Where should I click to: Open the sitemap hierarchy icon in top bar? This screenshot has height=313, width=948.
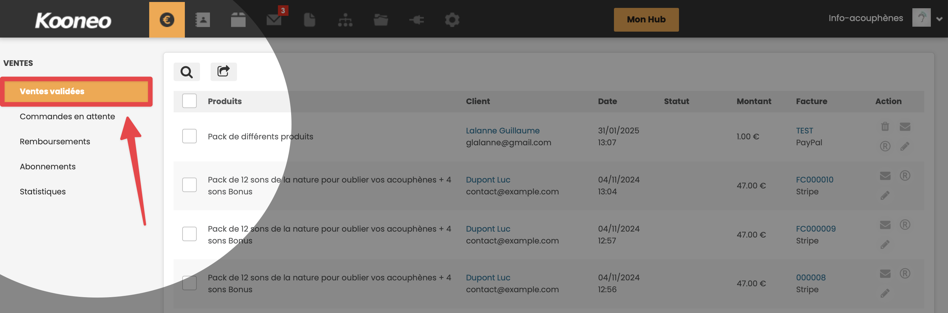pos(345,19)
